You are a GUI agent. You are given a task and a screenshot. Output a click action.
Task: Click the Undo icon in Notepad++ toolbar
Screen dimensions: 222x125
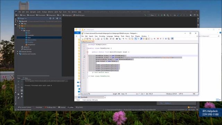(111, 39)
